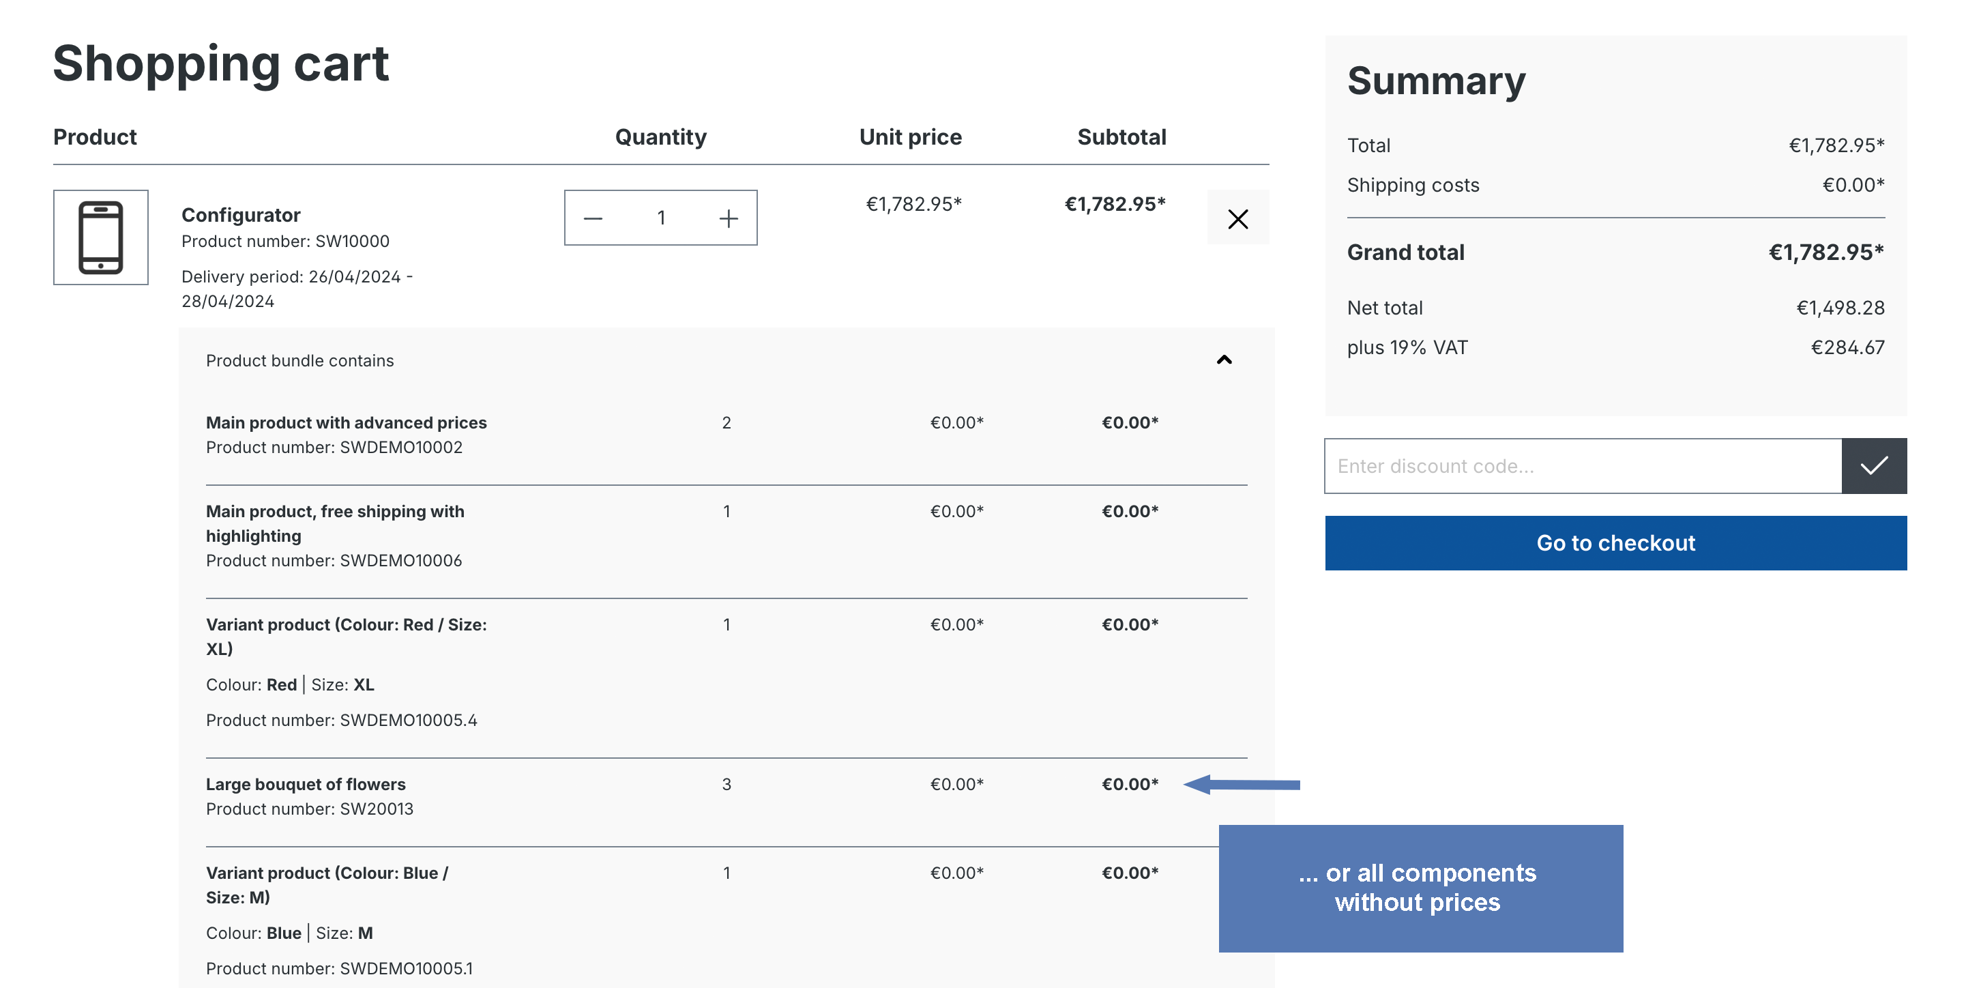The image size is (1966, 988).
Task: Open Large bouquet of flowers item
Action: coord(306,784)
